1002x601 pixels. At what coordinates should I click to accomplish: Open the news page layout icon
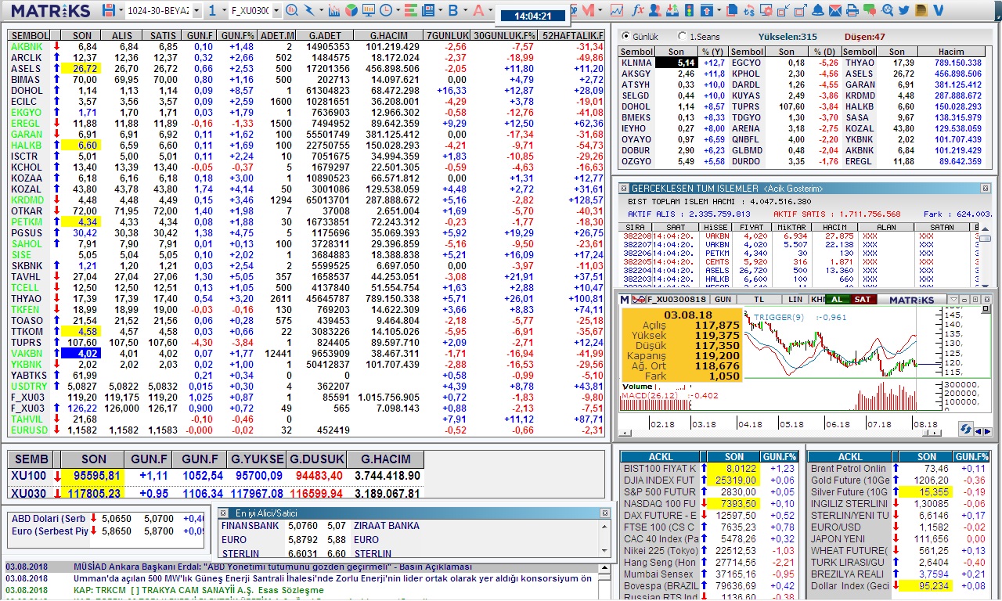(x=427, y=10)
